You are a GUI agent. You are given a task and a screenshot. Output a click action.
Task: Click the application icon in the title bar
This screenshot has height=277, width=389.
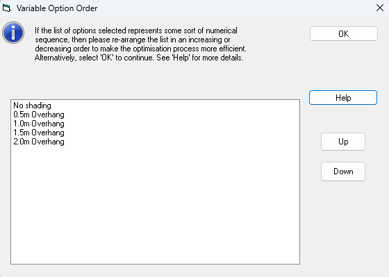tap(7, 8)
